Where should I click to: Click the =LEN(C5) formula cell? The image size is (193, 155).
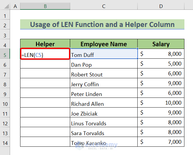point(45,54)
